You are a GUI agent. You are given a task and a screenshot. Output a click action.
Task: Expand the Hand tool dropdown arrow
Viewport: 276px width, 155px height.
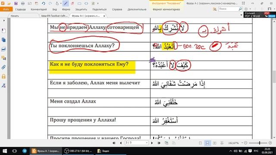(61, 3)
